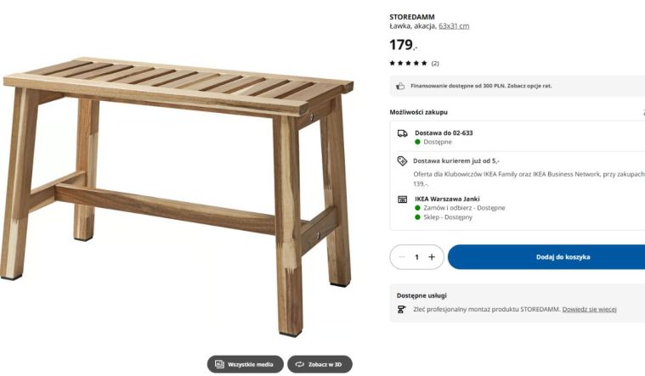Image resolution: width=645 pixels, height=376 pixels.
Task: Click the quantity number field
Action: [416, 257]
